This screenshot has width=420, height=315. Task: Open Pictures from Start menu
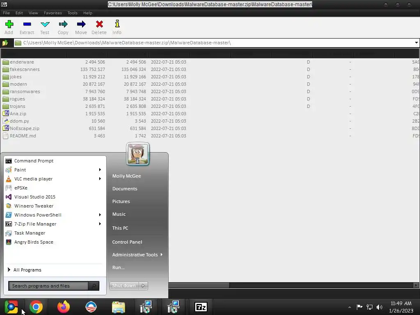coord(121,201)
